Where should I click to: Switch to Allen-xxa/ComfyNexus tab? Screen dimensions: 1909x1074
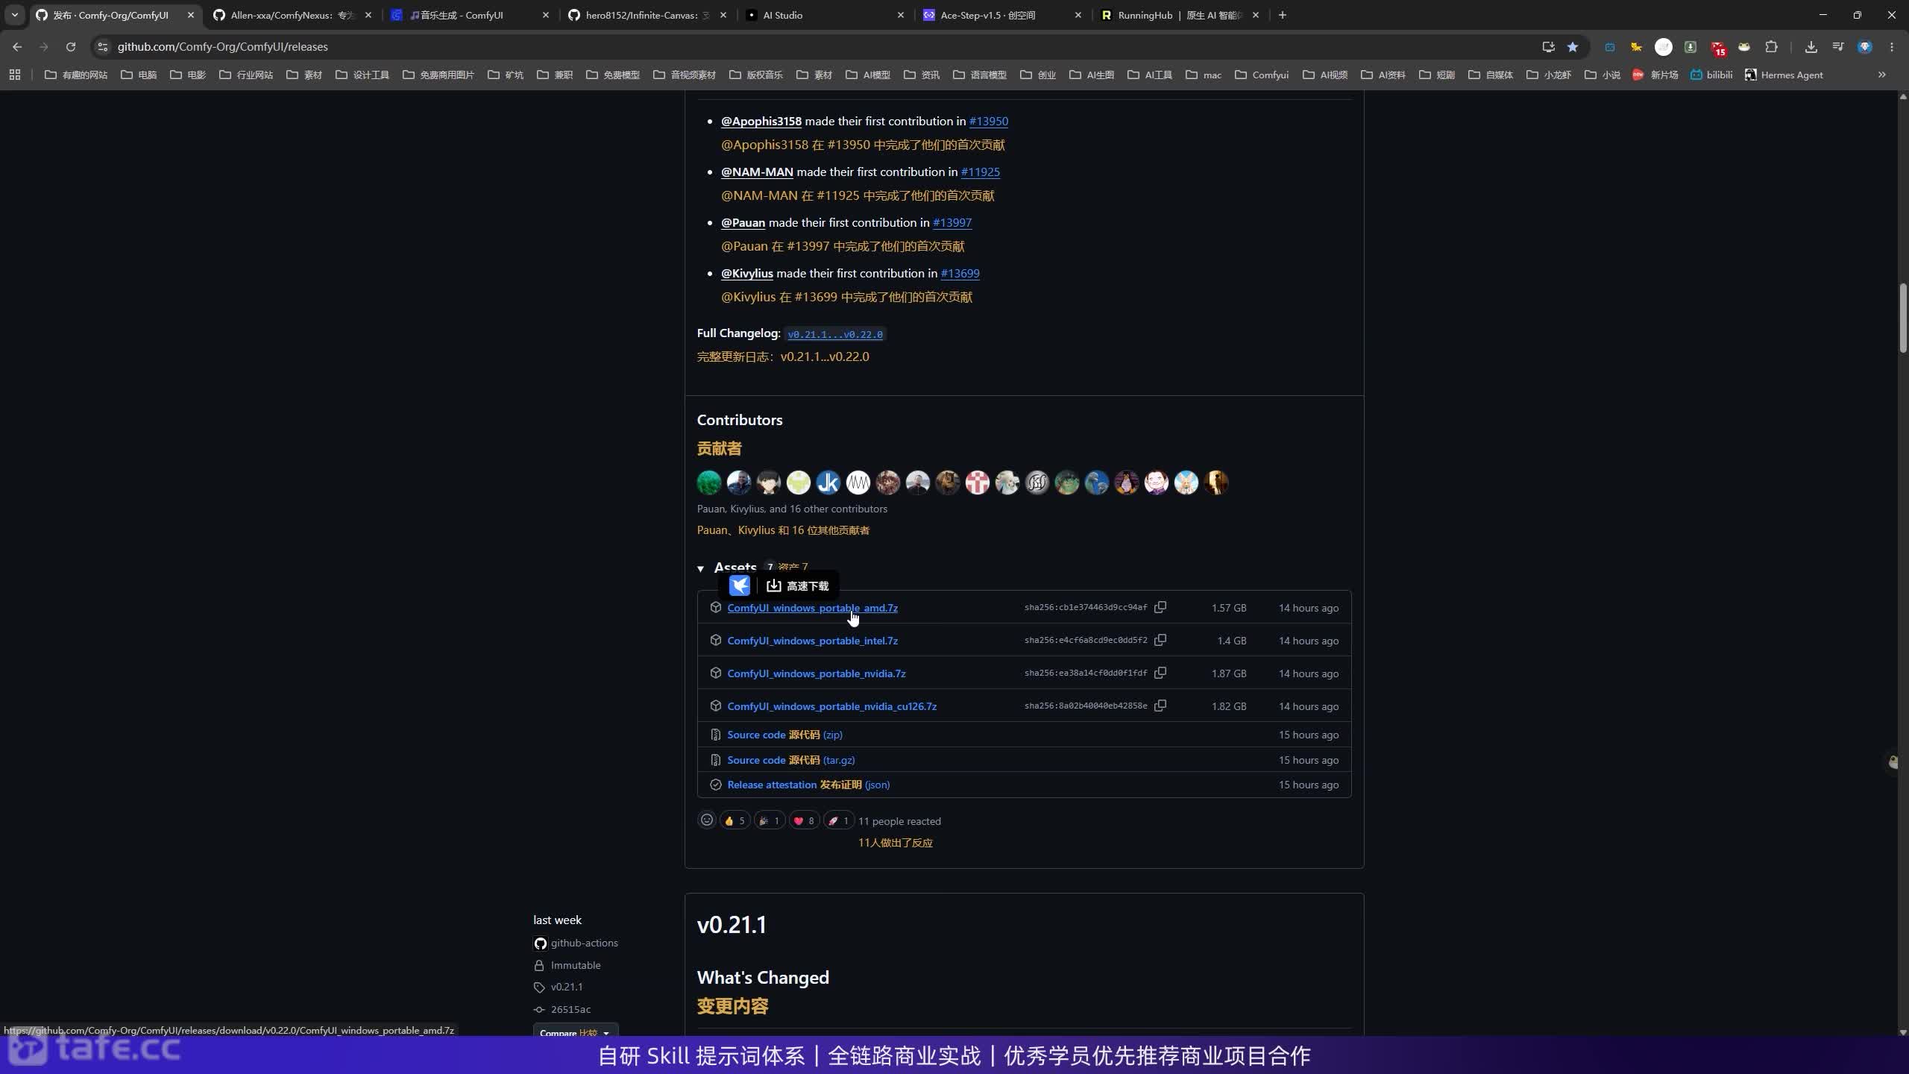click(x=292, y=15)
